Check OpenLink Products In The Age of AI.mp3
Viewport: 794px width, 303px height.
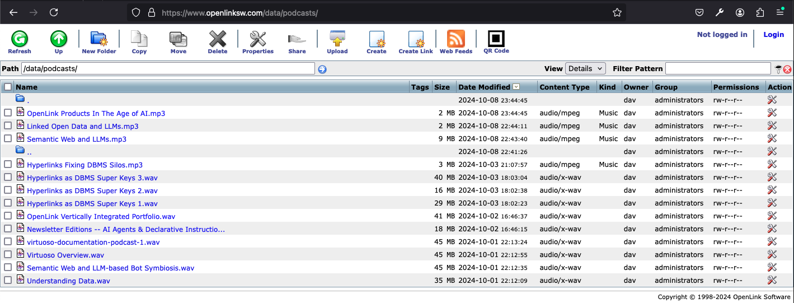pos(8,113)
